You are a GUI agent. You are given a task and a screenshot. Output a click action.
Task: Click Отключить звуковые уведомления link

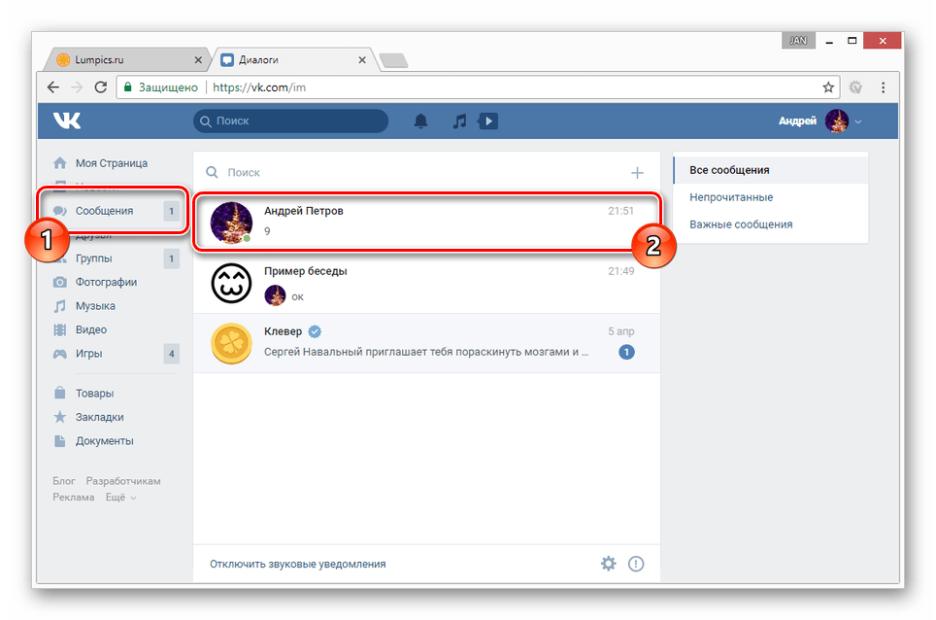point(296,563)
